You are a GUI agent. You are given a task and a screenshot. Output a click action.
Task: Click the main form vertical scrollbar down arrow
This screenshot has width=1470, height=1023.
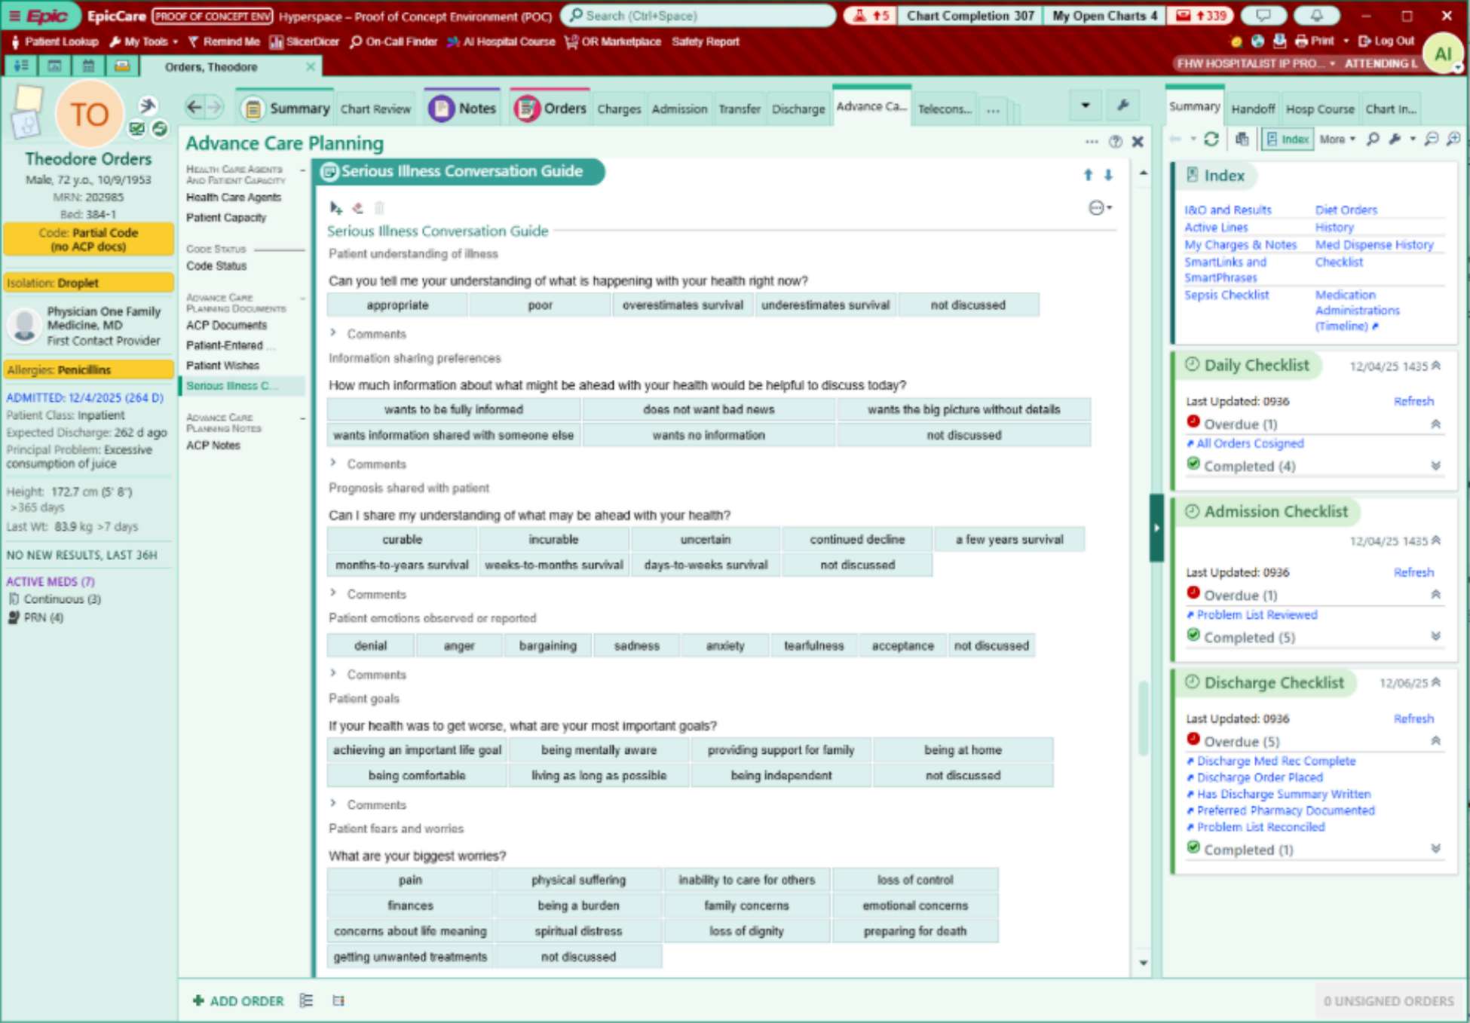click(x=1144, y=963)
